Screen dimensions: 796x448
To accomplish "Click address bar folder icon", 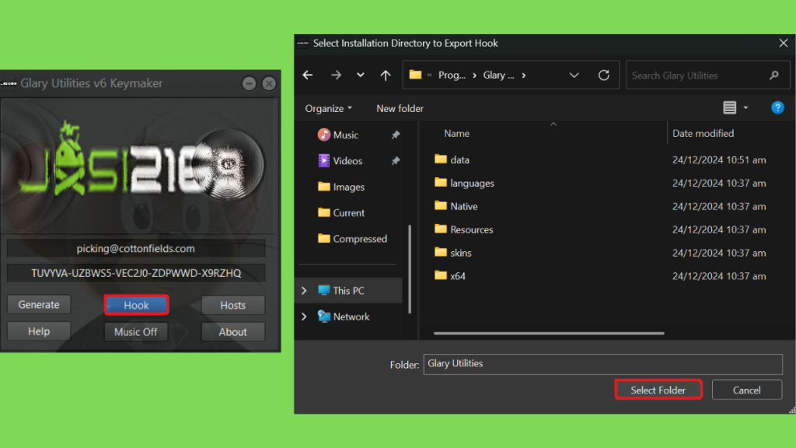I will coord(415,75).
